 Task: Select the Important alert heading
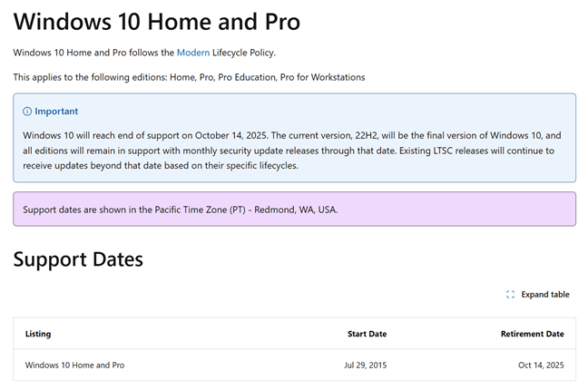pos(56,112)
